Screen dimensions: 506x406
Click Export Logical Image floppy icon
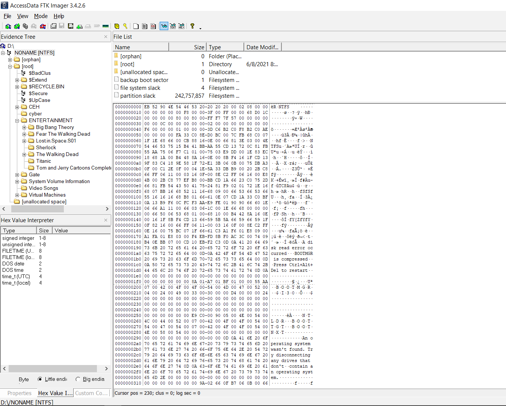pos(70,26)
